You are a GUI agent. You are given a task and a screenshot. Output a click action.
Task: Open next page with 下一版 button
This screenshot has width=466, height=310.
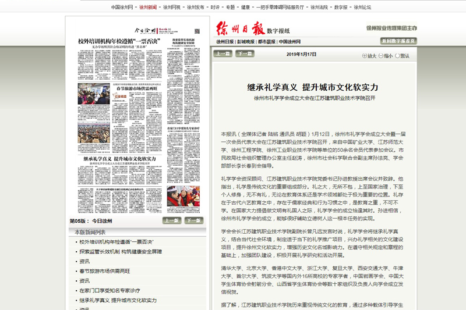pyautogui.click(x=193, y=221)
